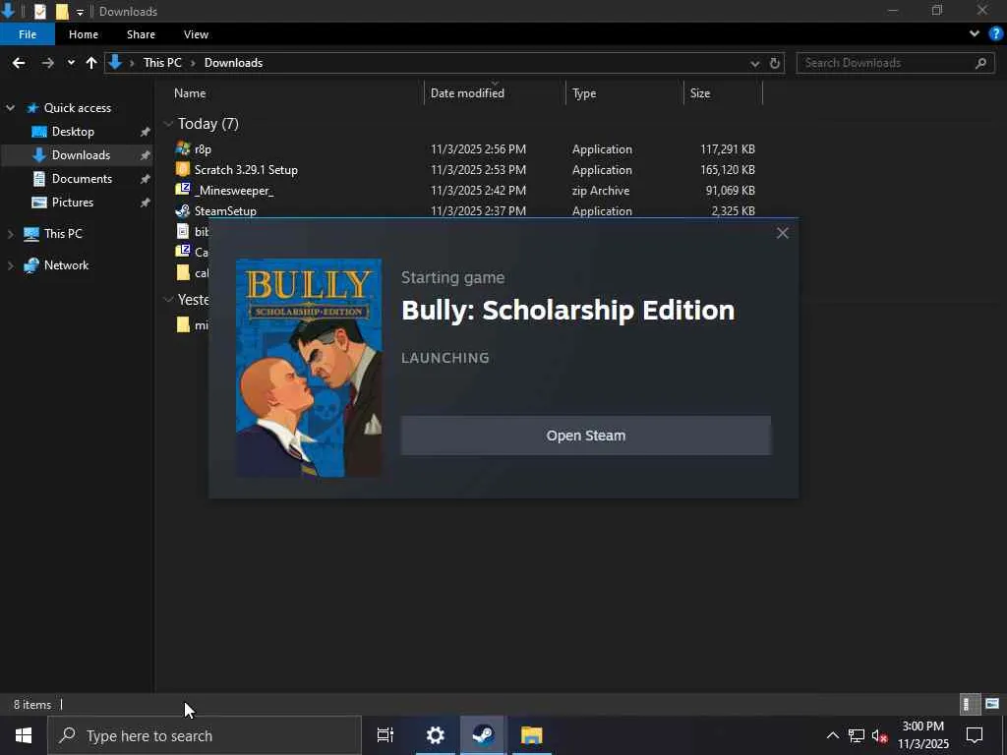Viewport: 1007px width, 755px height.
Task: Click the muted volume tray icon
Action: coord(880,735)
